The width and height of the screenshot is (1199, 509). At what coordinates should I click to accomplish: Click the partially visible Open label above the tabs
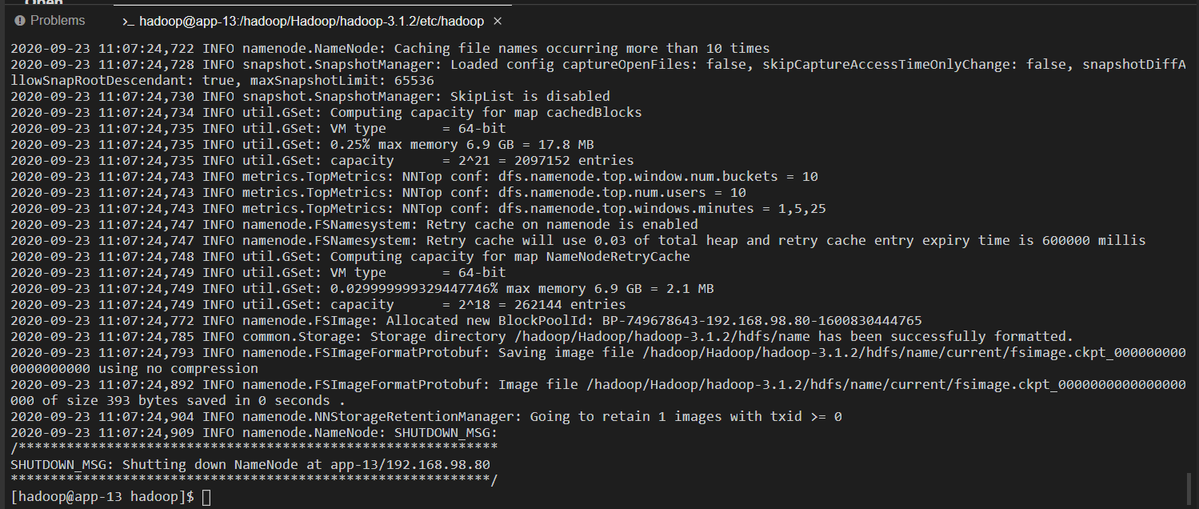coord(44,3)
